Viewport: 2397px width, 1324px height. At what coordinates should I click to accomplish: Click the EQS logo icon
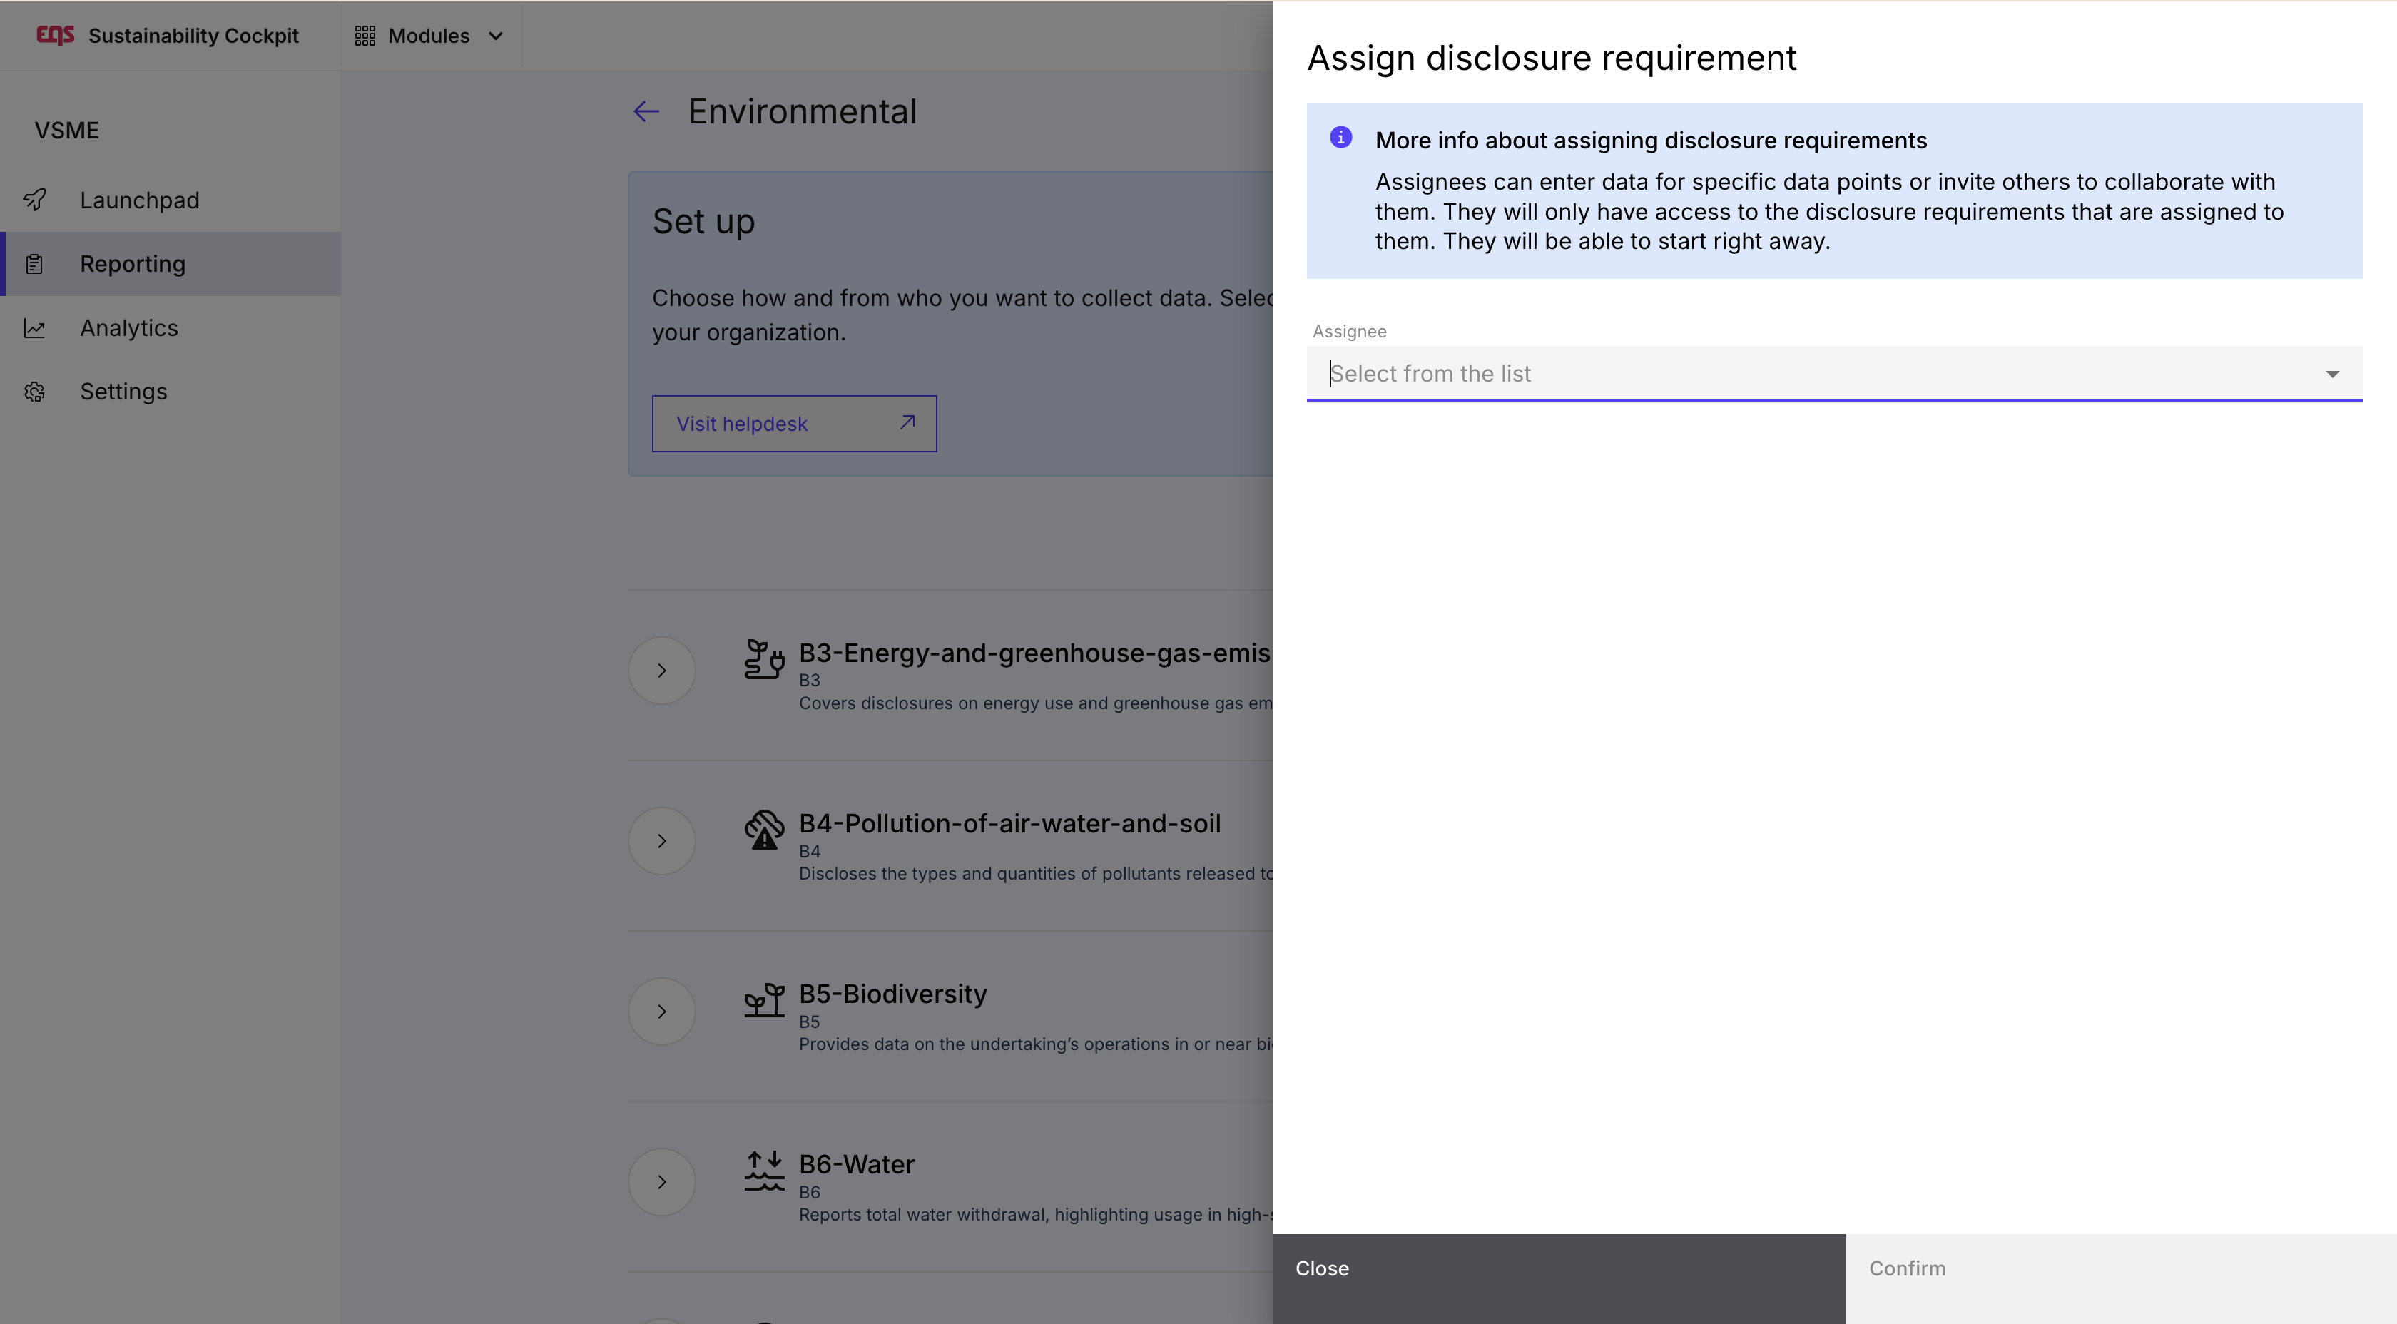tap(55, 36)
